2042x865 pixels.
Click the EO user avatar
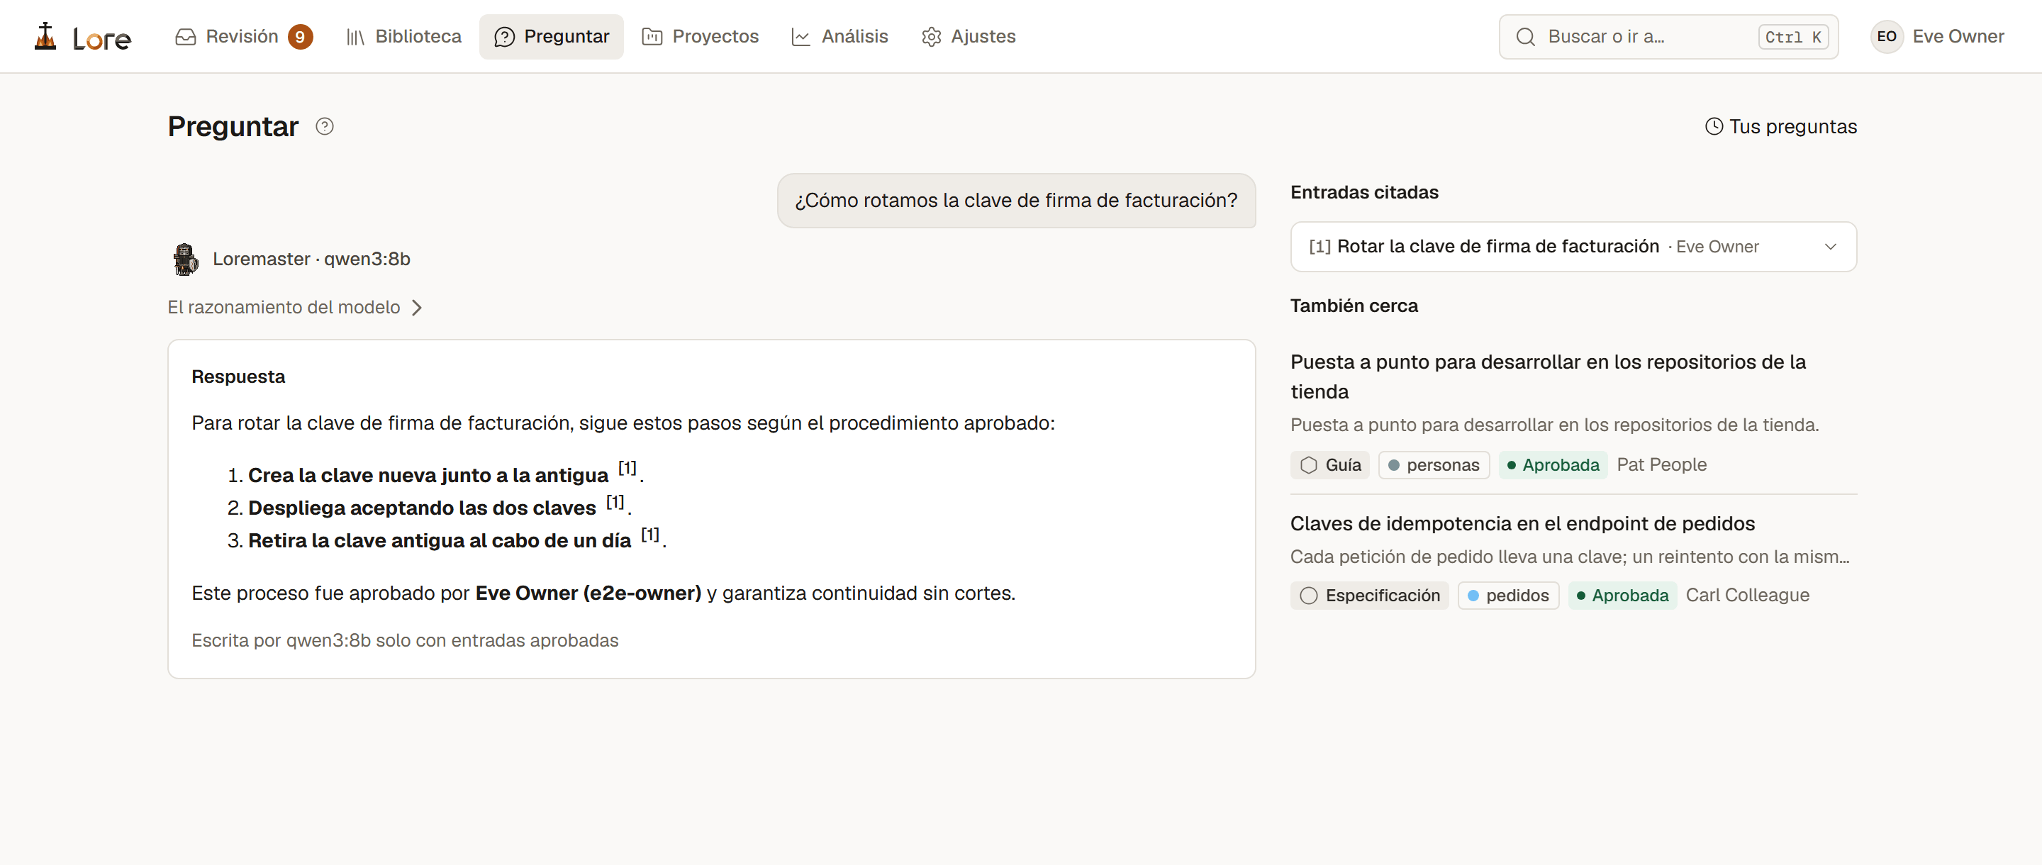click(x=1887, y=36)
